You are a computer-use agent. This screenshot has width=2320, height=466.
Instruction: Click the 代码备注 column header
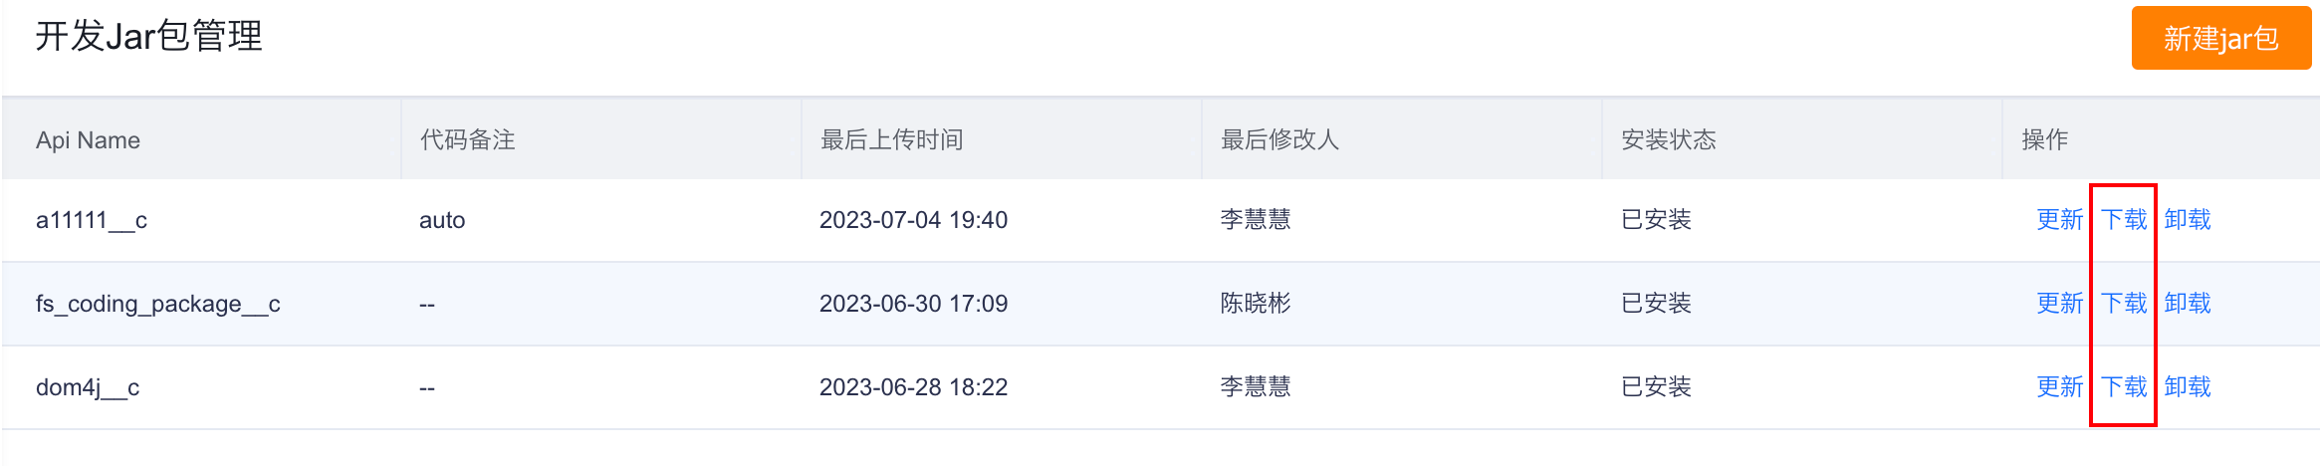coord(467,140)
